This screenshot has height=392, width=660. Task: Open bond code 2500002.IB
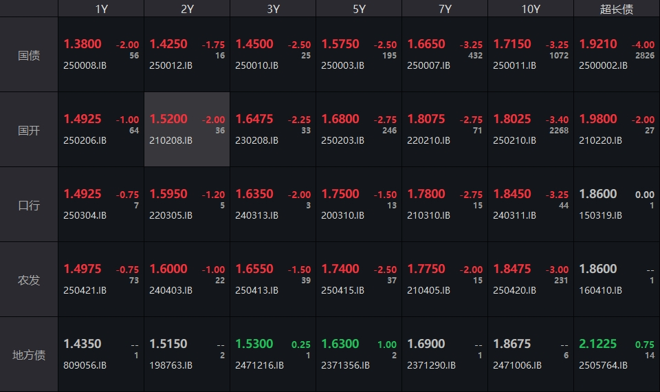604,65
